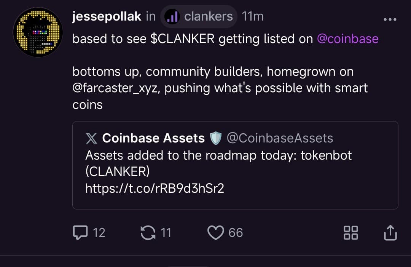The height and width of the screenshot is (267, 411).
Task: Click the @farcaster_xyz mention
Action: (x=113, y=88)
